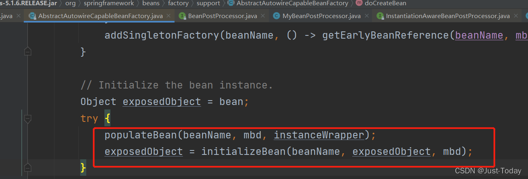Click the doCreateBean breadcrumb
The image size is (528, 179).
385,3
